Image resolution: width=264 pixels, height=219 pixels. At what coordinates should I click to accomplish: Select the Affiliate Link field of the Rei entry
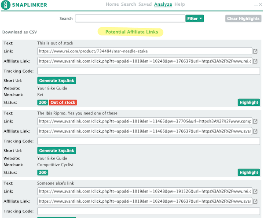point(145,61)
